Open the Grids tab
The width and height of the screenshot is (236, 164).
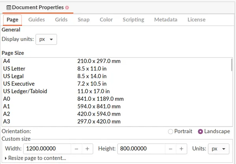(61, 20)
